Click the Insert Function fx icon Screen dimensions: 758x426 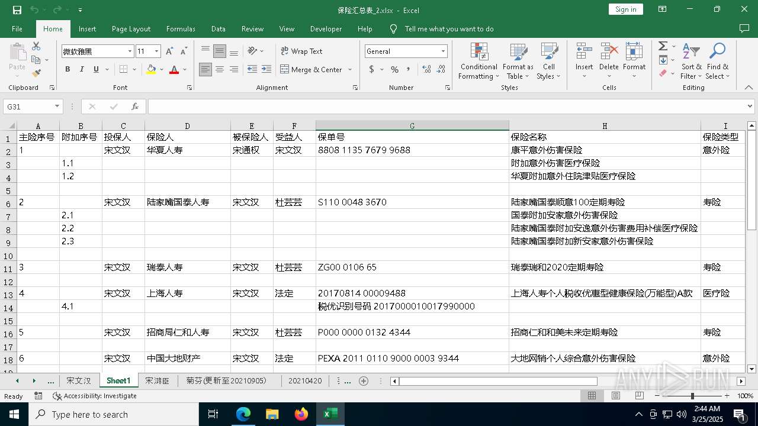[x=135, y=106]
